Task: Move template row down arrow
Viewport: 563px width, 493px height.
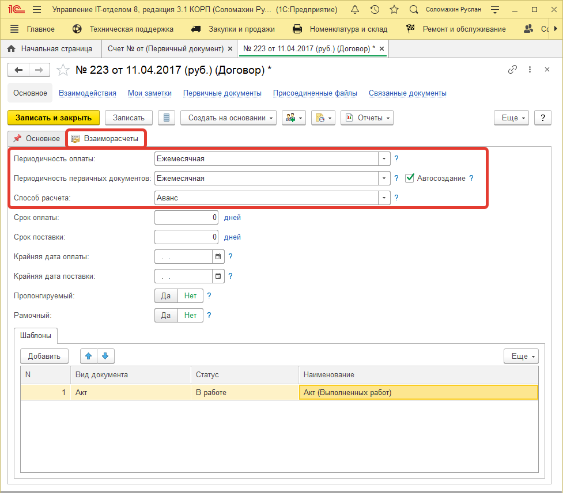Action: (x=105, y=356)
